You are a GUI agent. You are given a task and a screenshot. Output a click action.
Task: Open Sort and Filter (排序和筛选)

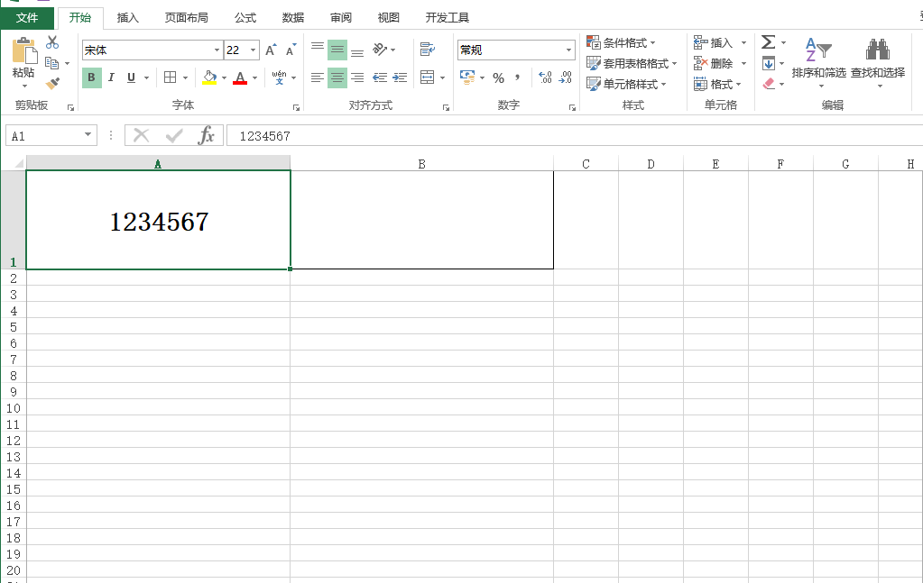[819, 62]
